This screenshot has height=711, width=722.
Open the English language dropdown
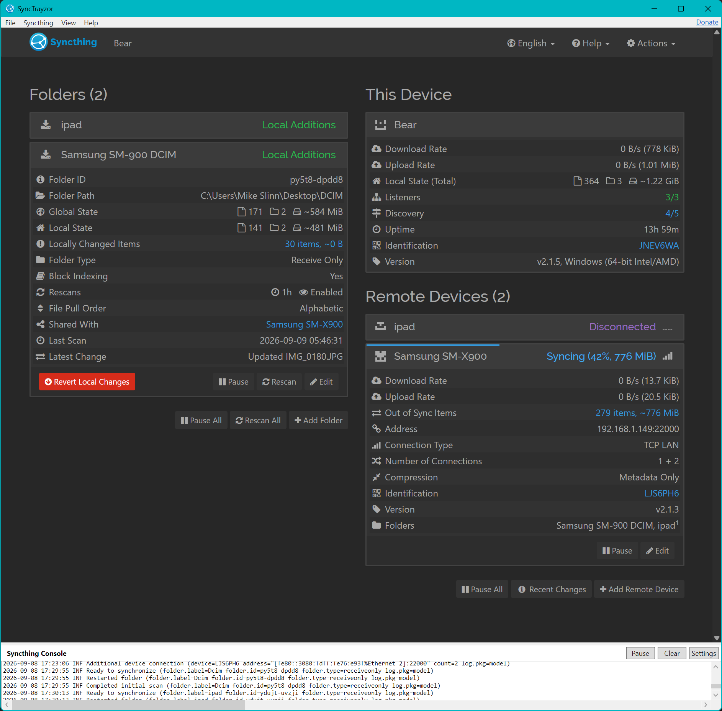531,43
